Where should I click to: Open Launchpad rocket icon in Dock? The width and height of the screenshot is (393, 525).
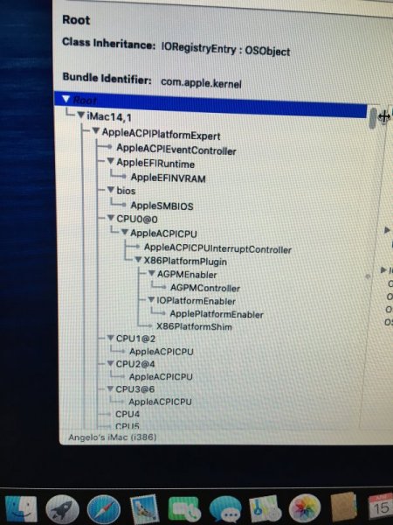click(x=62, y=509)
